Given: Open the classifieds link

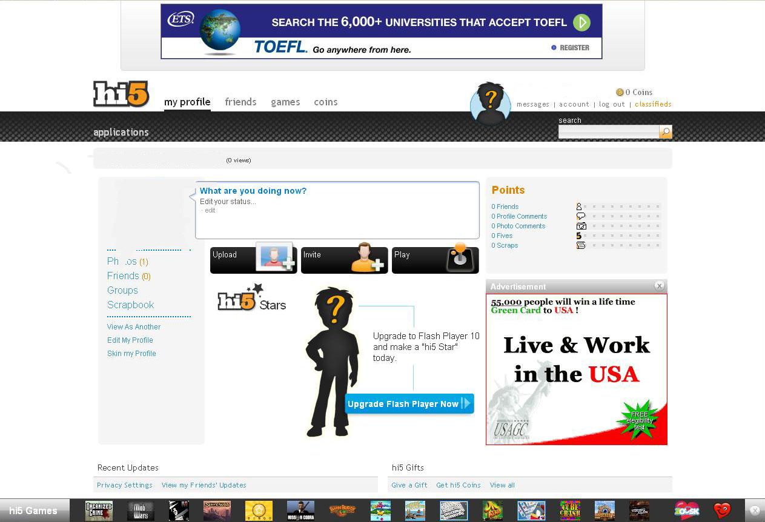Looking at the screenshot, I should pyautogui.click(x=653, y=104).
